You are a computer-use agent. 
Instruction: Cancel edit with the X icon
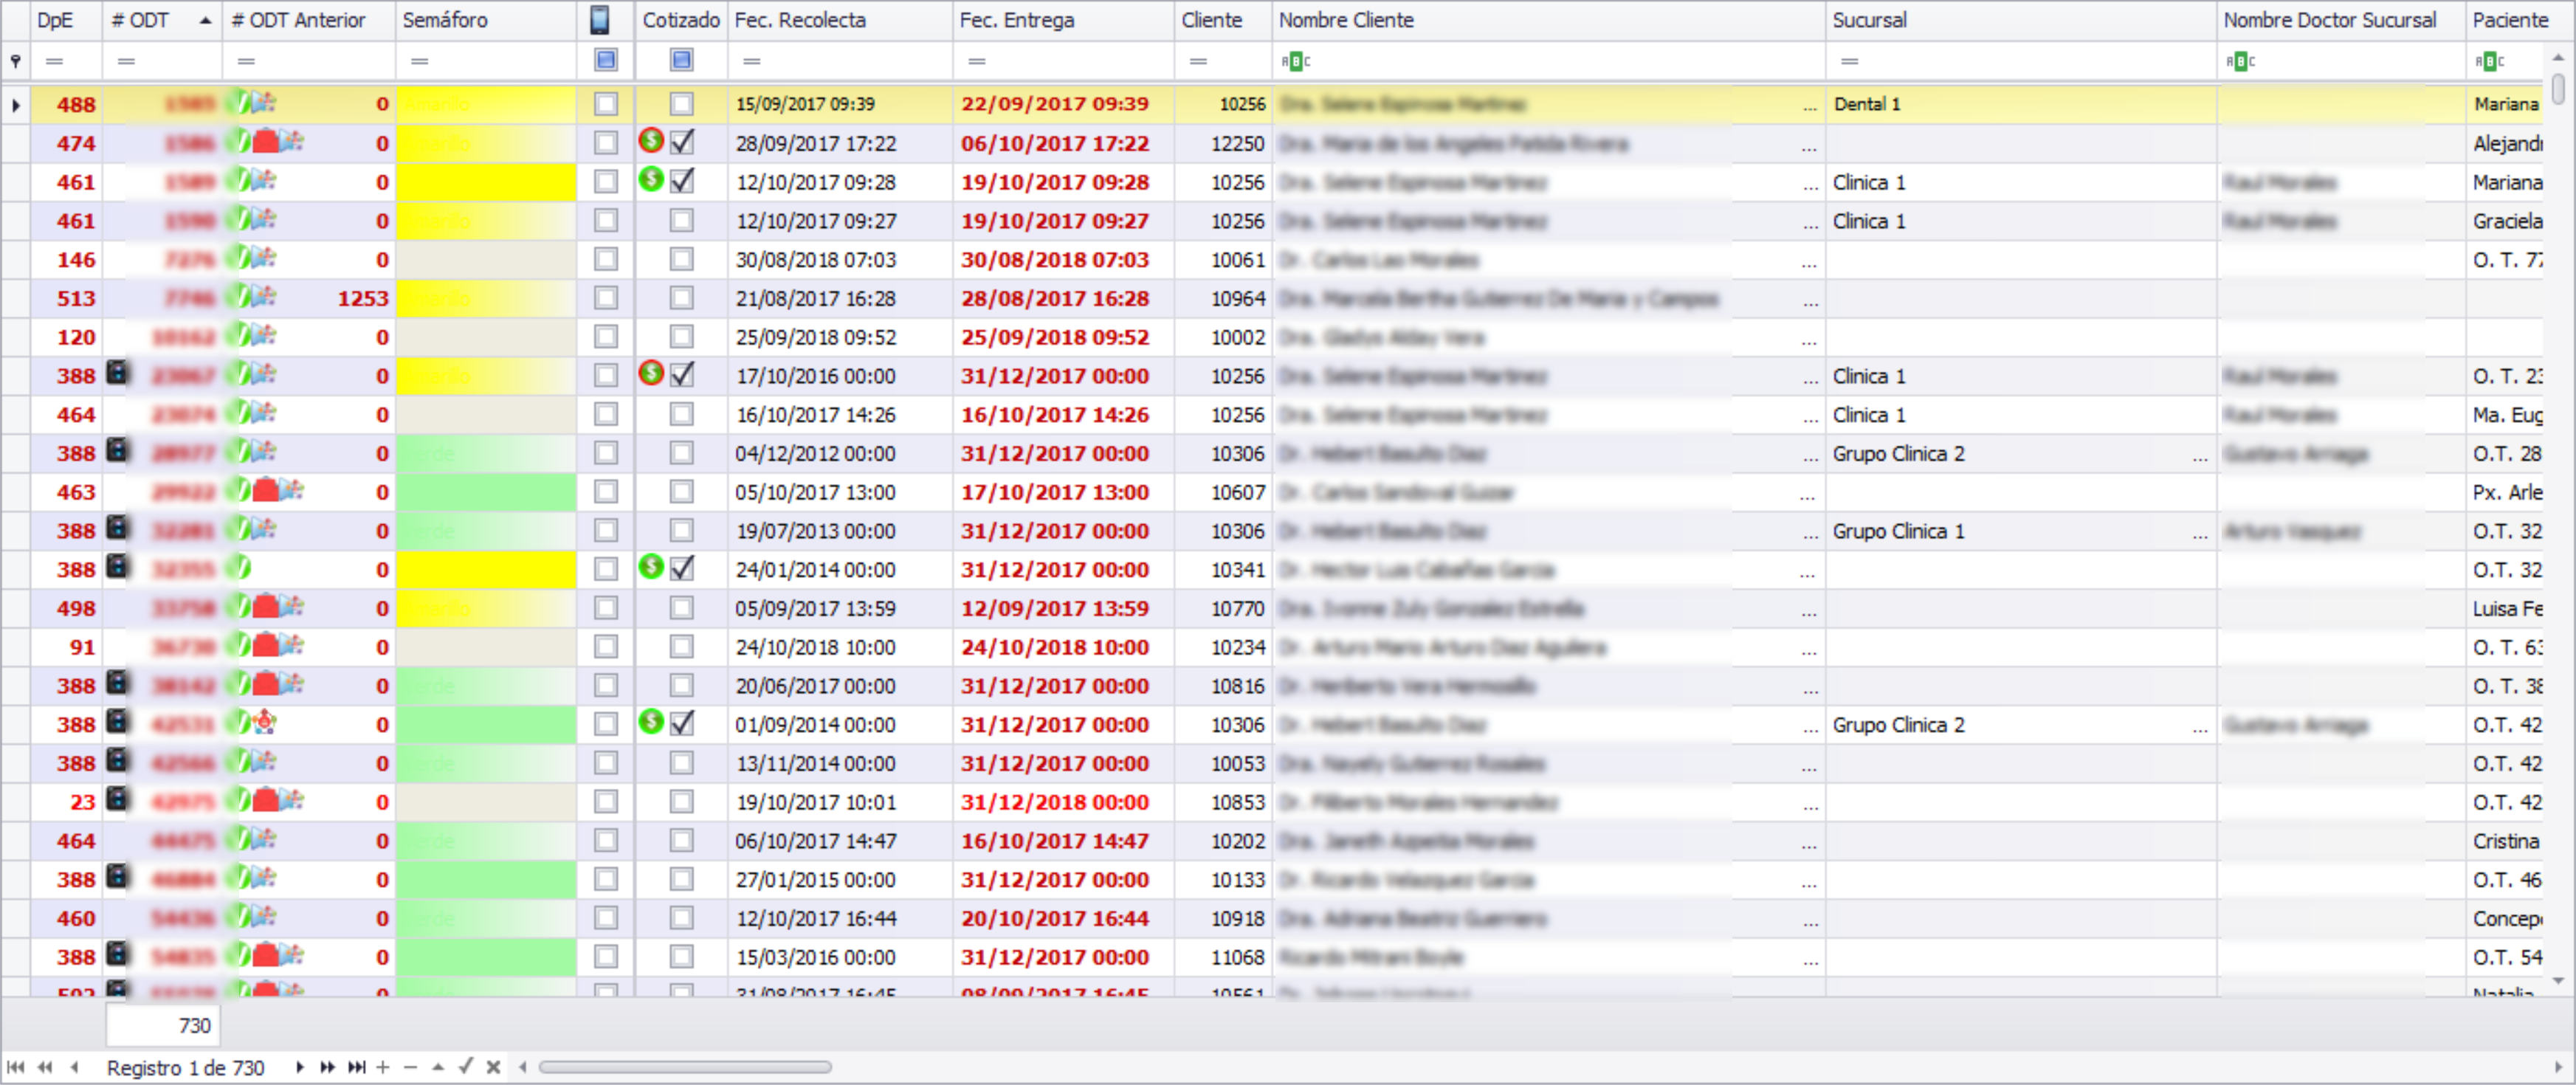(x=493, y=1067)
